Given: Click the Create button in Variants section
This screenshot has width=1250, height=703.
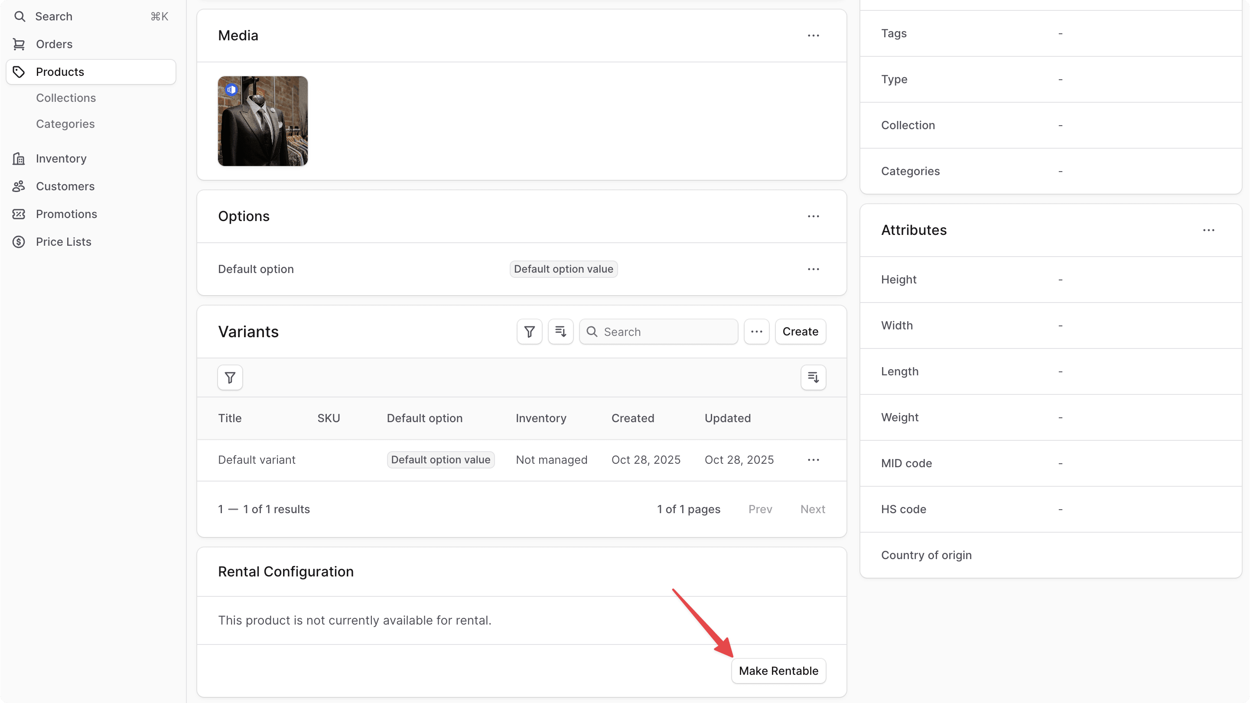Looking at the screenshot, I should tap(800, 332).
